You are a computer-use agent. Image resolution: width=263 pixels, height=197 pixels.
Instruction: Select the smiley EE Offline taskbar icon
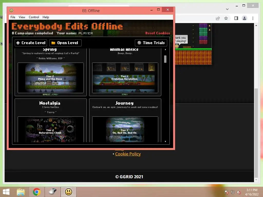tap(68, 192)
